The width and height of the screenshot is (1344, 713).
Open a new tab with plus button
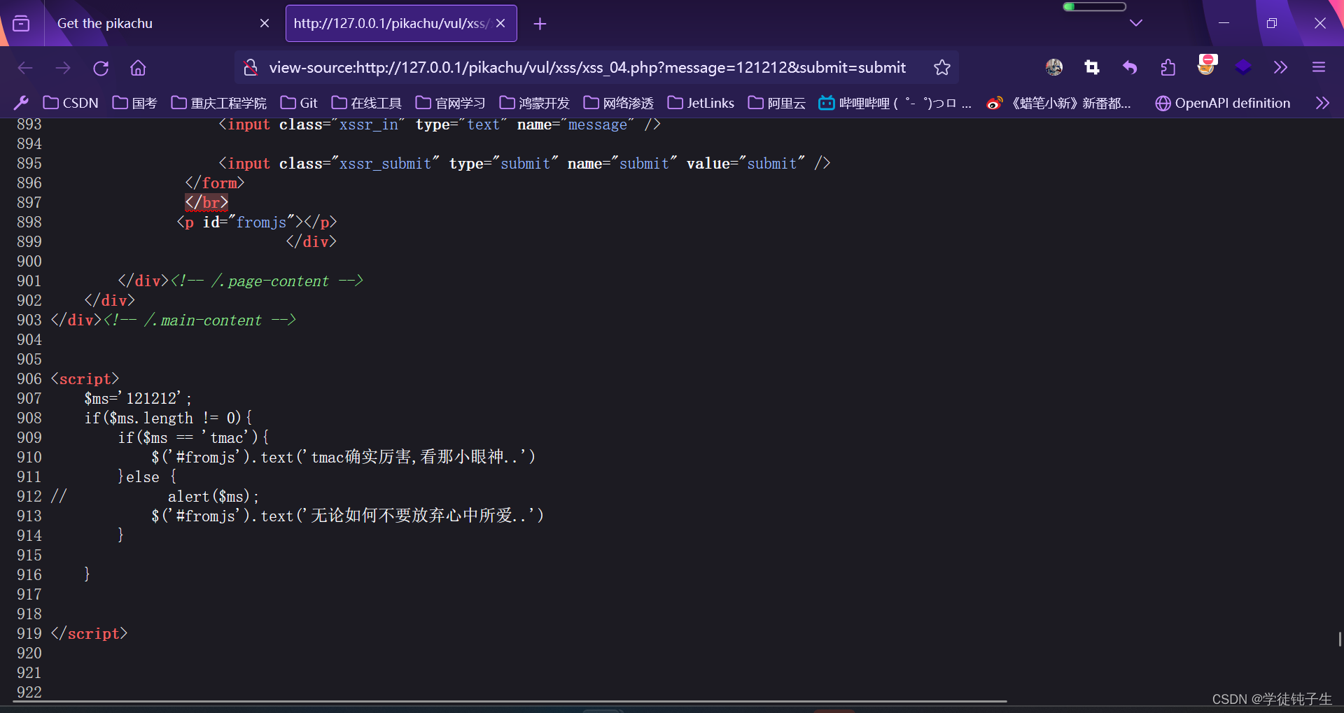[x=540, y=24]
